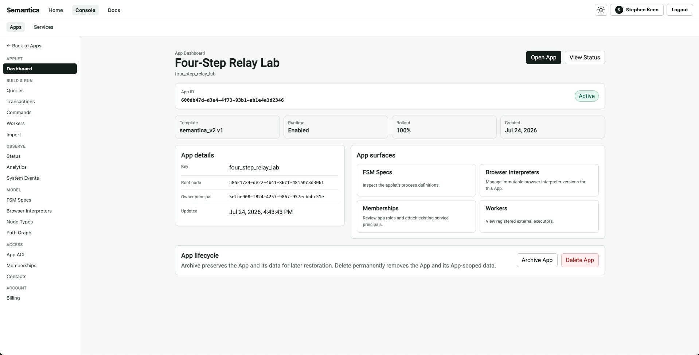Click the Active status badge
This screenshot has width=699, height=355.
(x=586, y=96)
